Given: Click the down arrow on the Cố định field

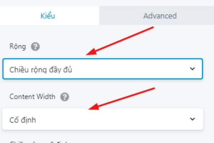Looking at the screenshot, I should [193, 119].
